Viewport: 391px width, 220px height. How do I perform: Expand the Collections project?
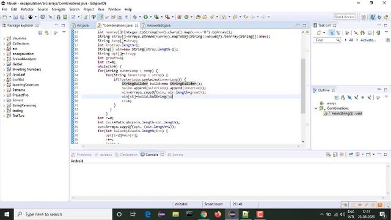(4, 43)
